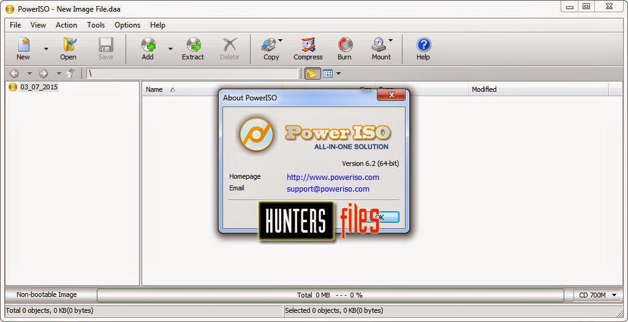
Task: Open the view mode dropdown arrow
Action: coord(338,73)
